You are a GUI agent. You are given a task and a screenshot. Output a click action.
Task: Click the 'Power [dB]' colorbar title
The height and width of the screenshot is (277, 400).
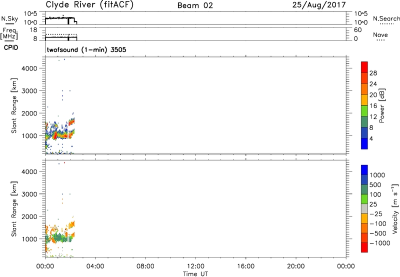[x=381, y=105]
